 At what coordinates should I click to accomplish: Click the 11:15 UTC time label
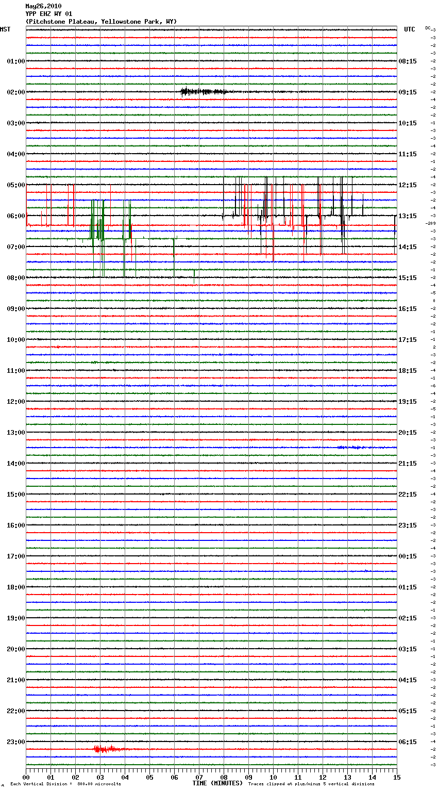point(408,154)
